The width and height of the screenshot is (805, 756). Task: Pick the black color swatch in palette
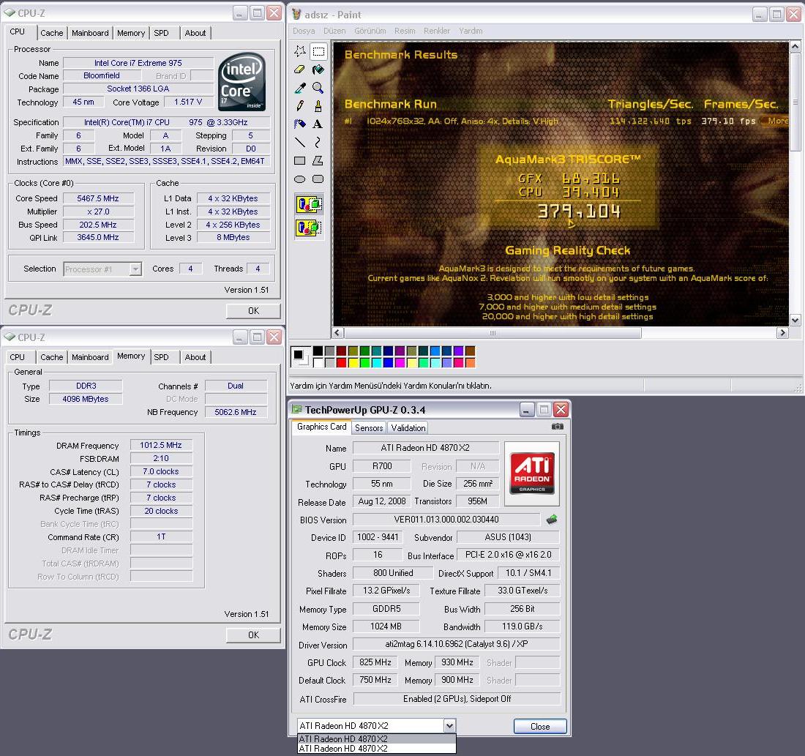(318, 351)
